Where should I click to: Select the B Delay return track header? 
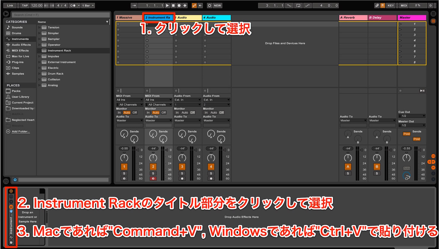click(x=382, y=17)
